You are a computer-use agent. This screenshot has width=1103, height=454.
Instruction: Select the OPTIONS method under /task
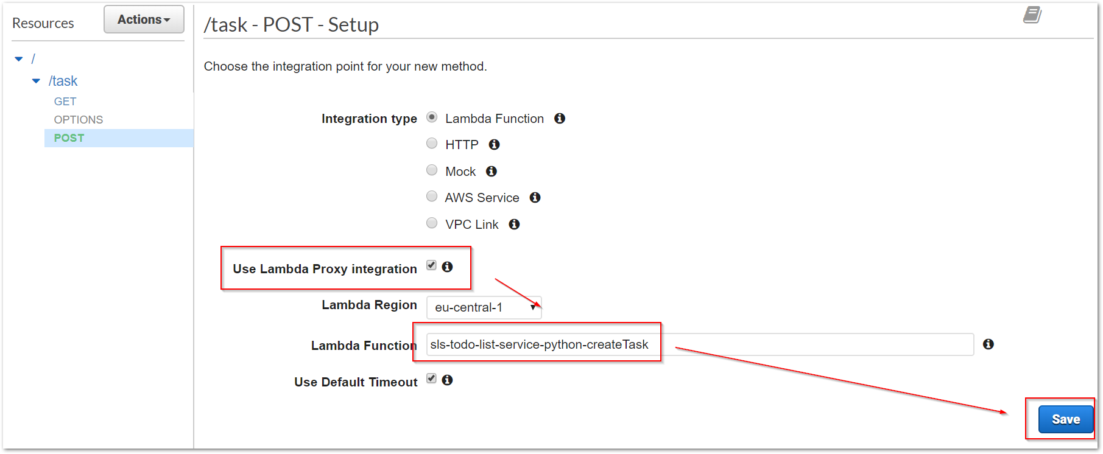(x=79, y=120)
